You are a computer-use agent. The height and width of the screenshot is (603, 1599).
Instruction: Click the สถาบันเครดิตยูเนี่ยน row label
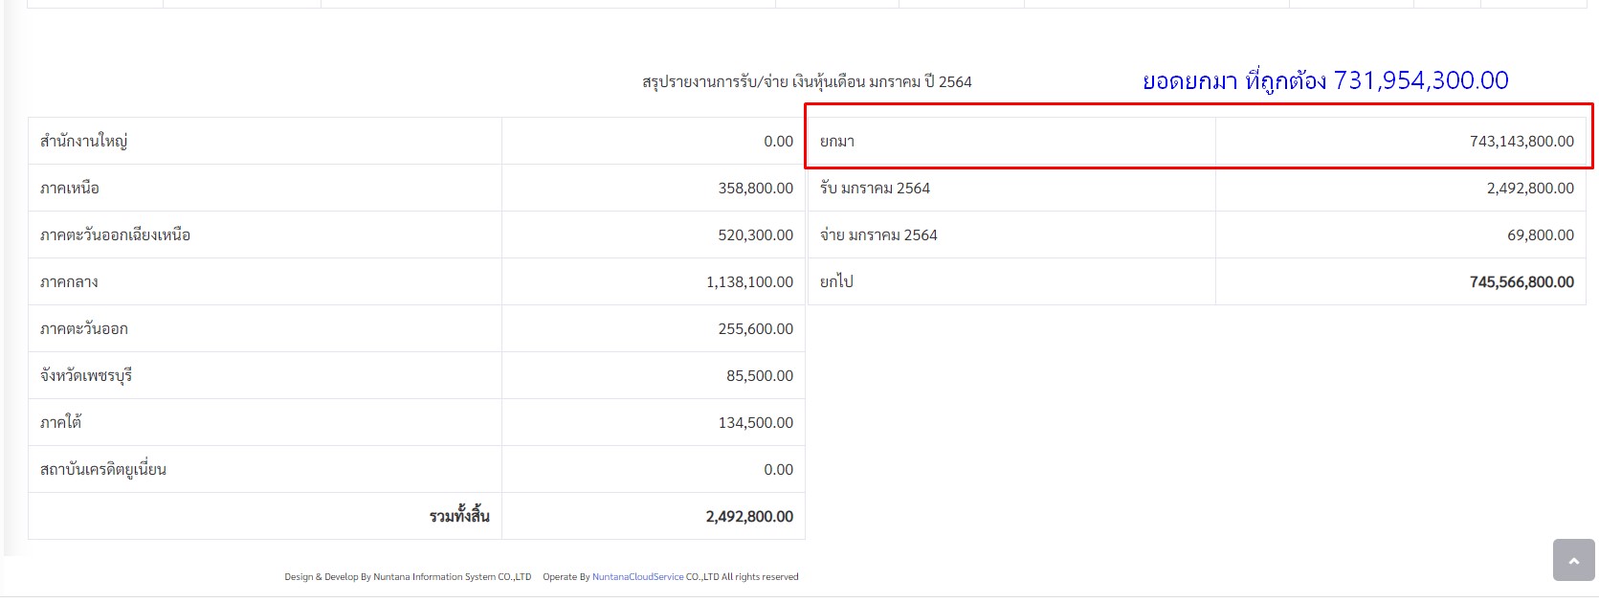tap(103, 470)
